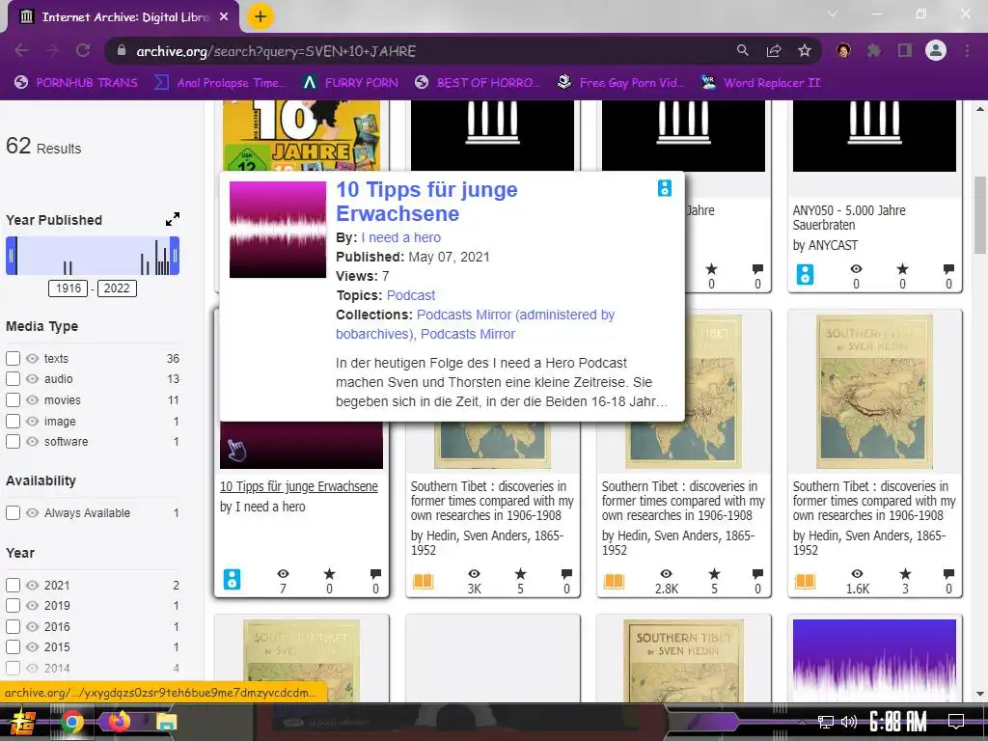Click the search magnifier in address bar
The height and width of the screenshot is (741, 988).
[743, 50]
